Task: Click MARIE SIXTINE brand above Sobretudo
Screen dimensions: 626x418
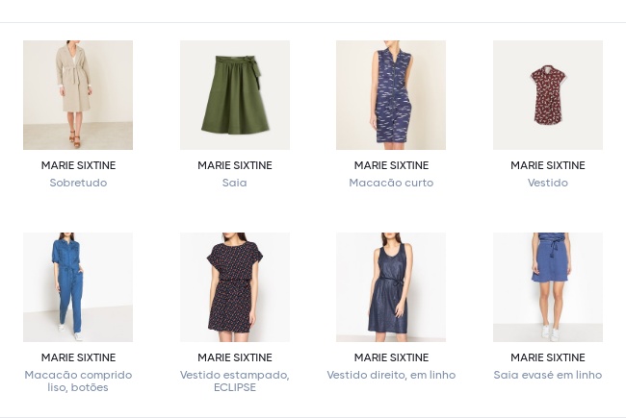Action: point(78,165)
